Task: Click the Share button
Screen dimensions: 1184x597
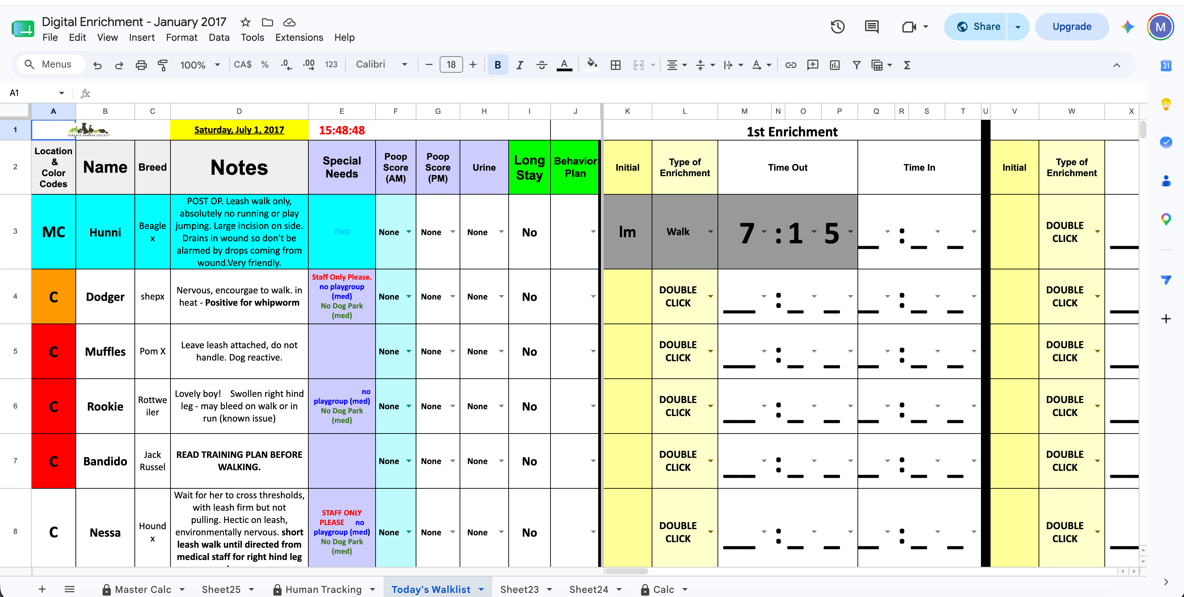Action: tap(978, 27)
